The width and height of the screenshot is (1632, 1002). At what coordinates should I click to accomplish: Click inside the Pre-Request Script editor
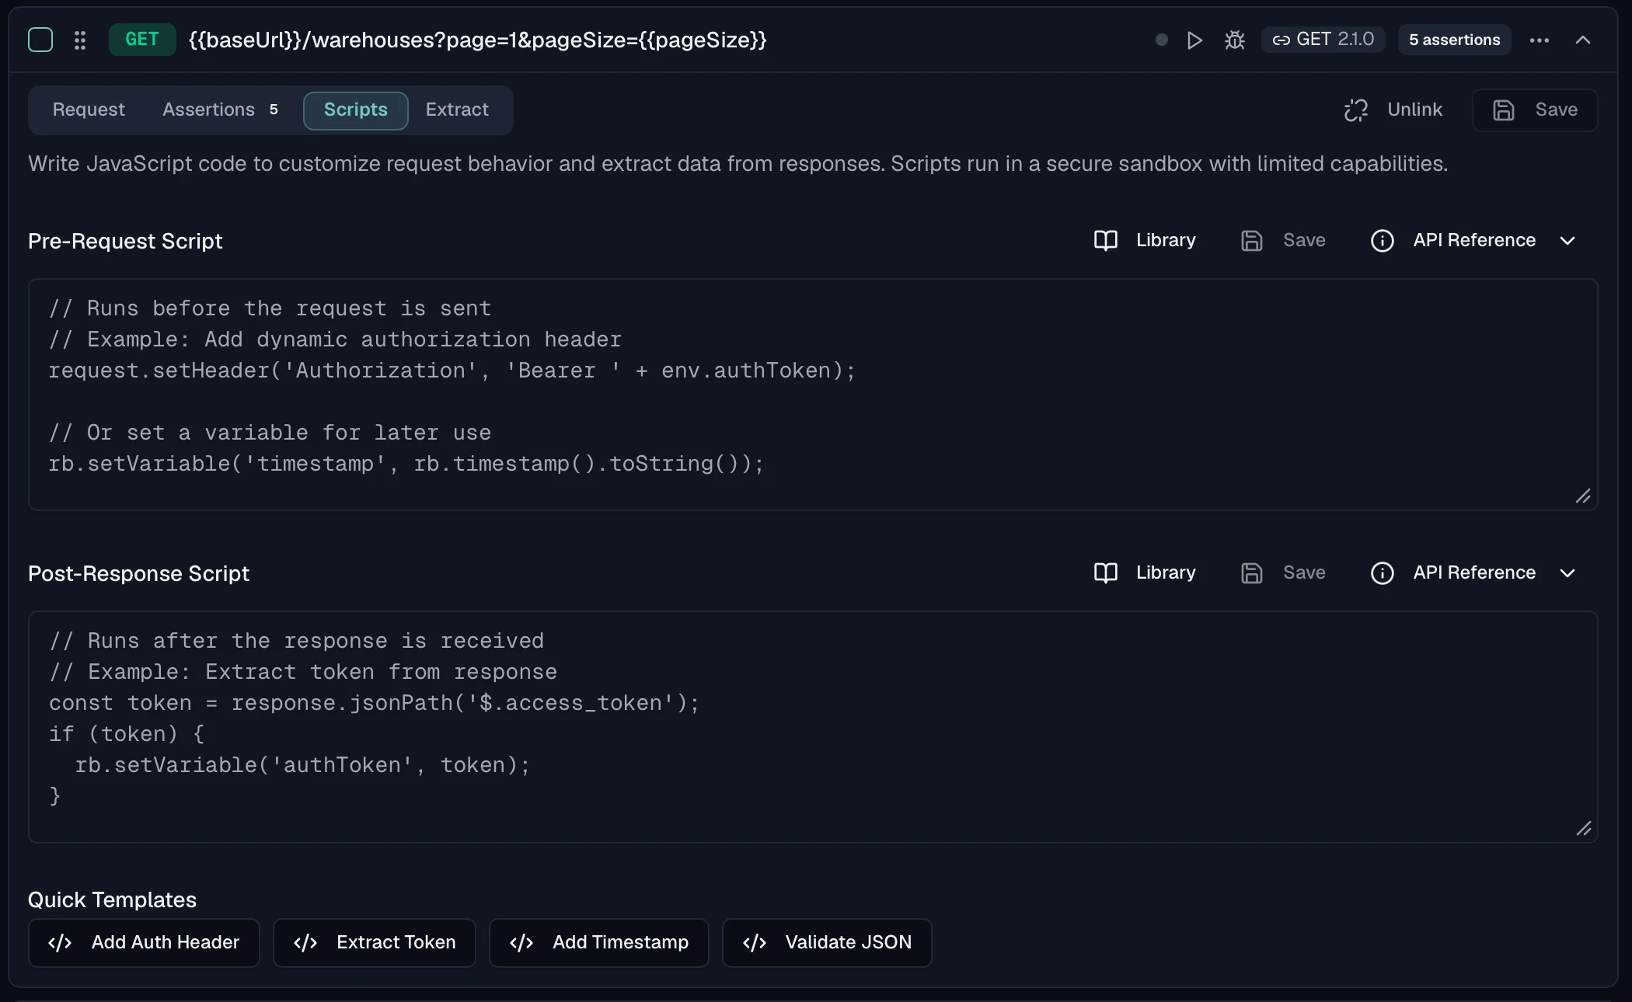[x=813, y=395]
